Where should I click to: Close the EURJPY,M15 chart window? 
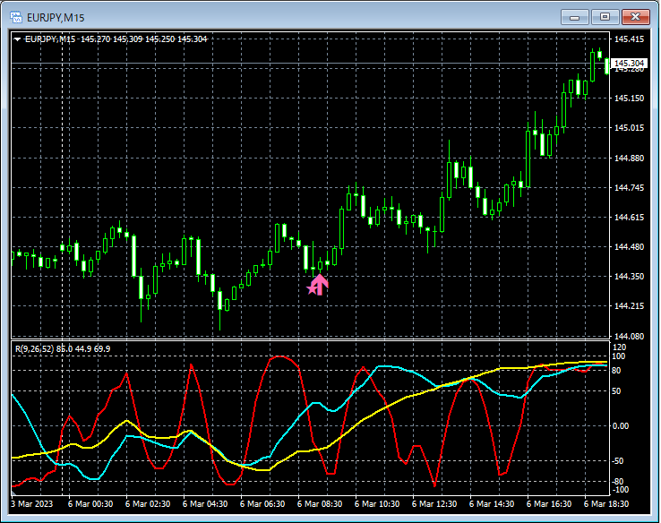pyautogui.click(x=635, y=17)
